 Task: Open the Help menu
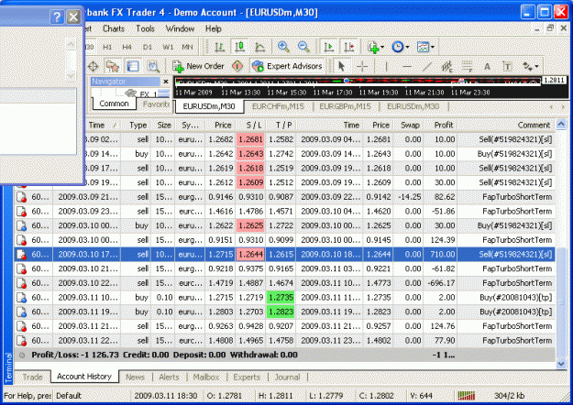(x=213, y=28)
